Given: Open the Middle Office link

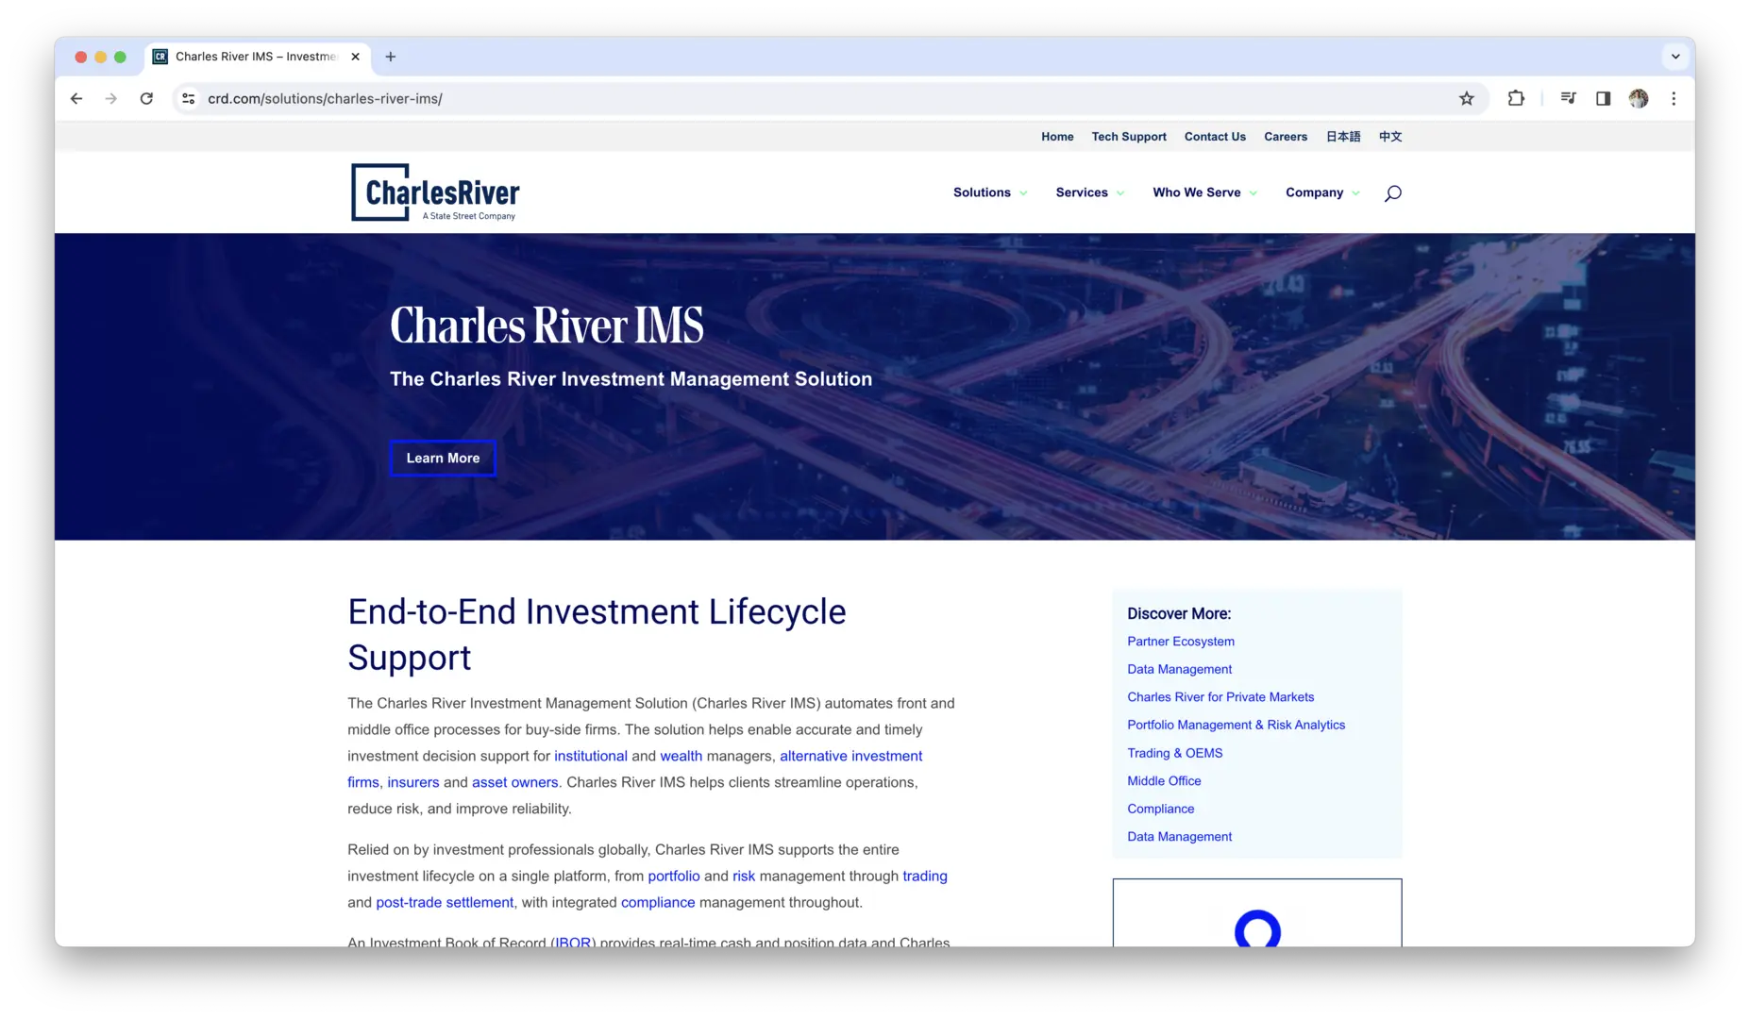Looking at the screenshot, I should point(1164,781).
